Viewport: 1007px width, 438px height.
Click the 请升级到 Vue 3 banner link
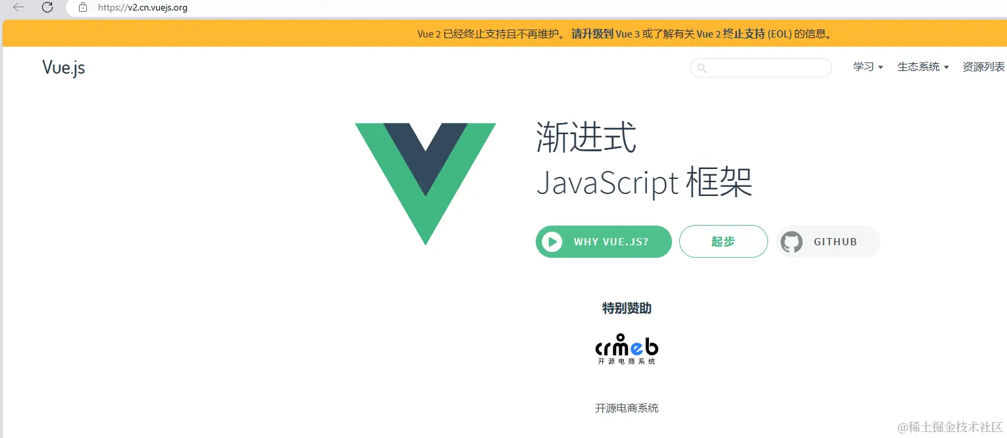pyautogui.click(x=606, y=34)
